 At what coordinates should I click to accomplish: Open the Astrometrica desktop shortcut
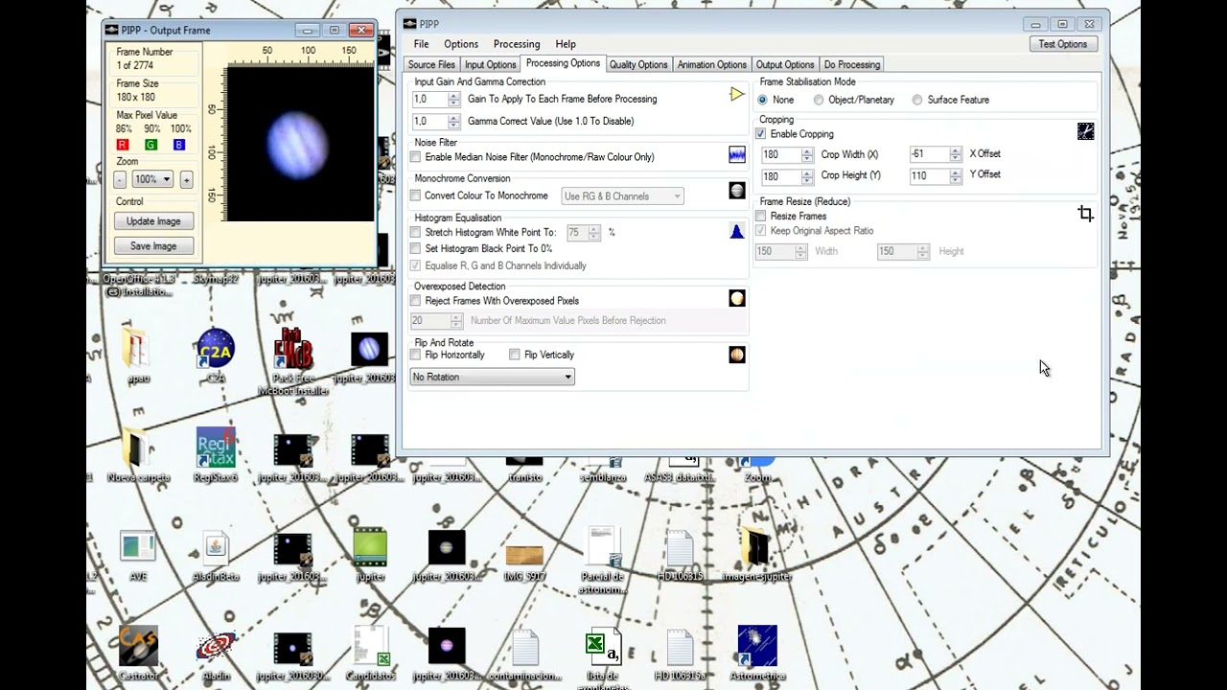coord(757,654)
